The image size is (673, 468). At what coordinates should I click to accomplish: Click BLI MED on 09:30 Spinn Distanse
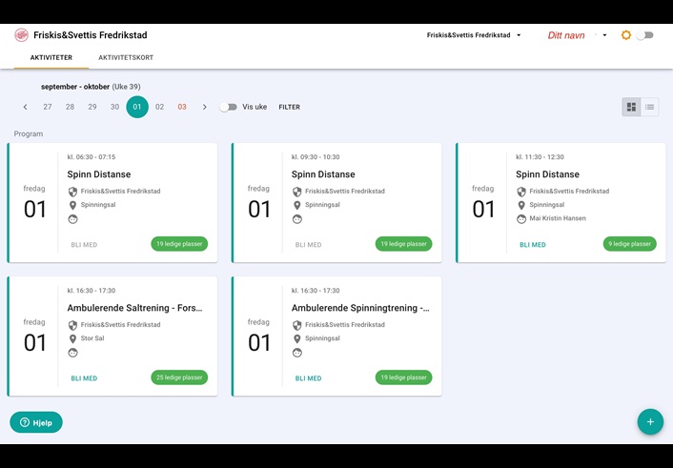[x=308, y=245]
